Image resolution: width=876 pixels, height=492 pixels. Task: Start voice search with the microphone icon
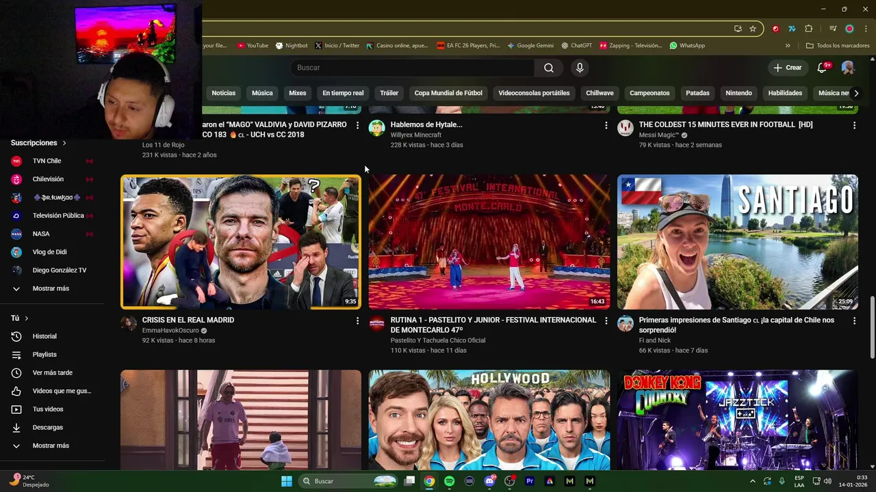(580, 68)
